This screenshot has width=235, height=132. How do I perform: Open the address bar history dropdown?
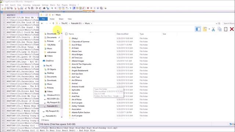click(216, 23)
